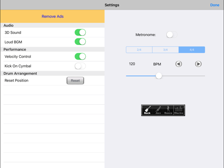Click the Loud BGM label
Screen dimensions: 224x168
(13, 42)
